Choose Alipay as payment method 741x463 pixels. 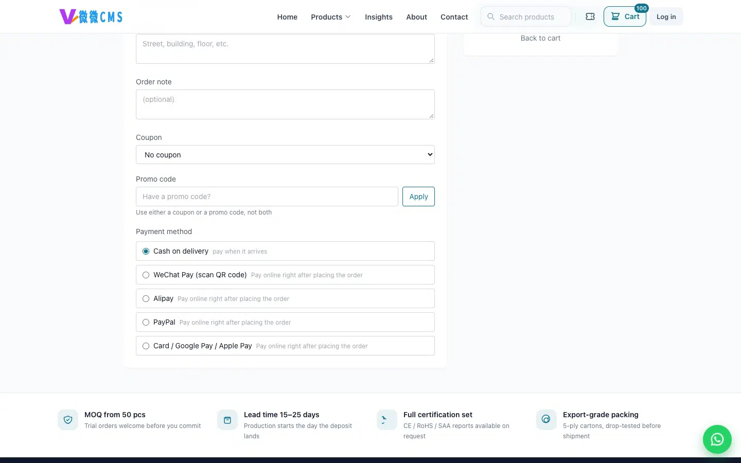click(285, 298)
